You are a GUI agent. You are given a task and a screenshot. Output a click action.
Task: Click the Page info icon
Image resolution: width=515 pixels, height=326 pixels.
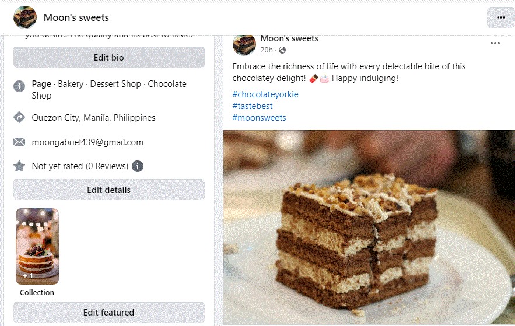(x=19, y=86)
